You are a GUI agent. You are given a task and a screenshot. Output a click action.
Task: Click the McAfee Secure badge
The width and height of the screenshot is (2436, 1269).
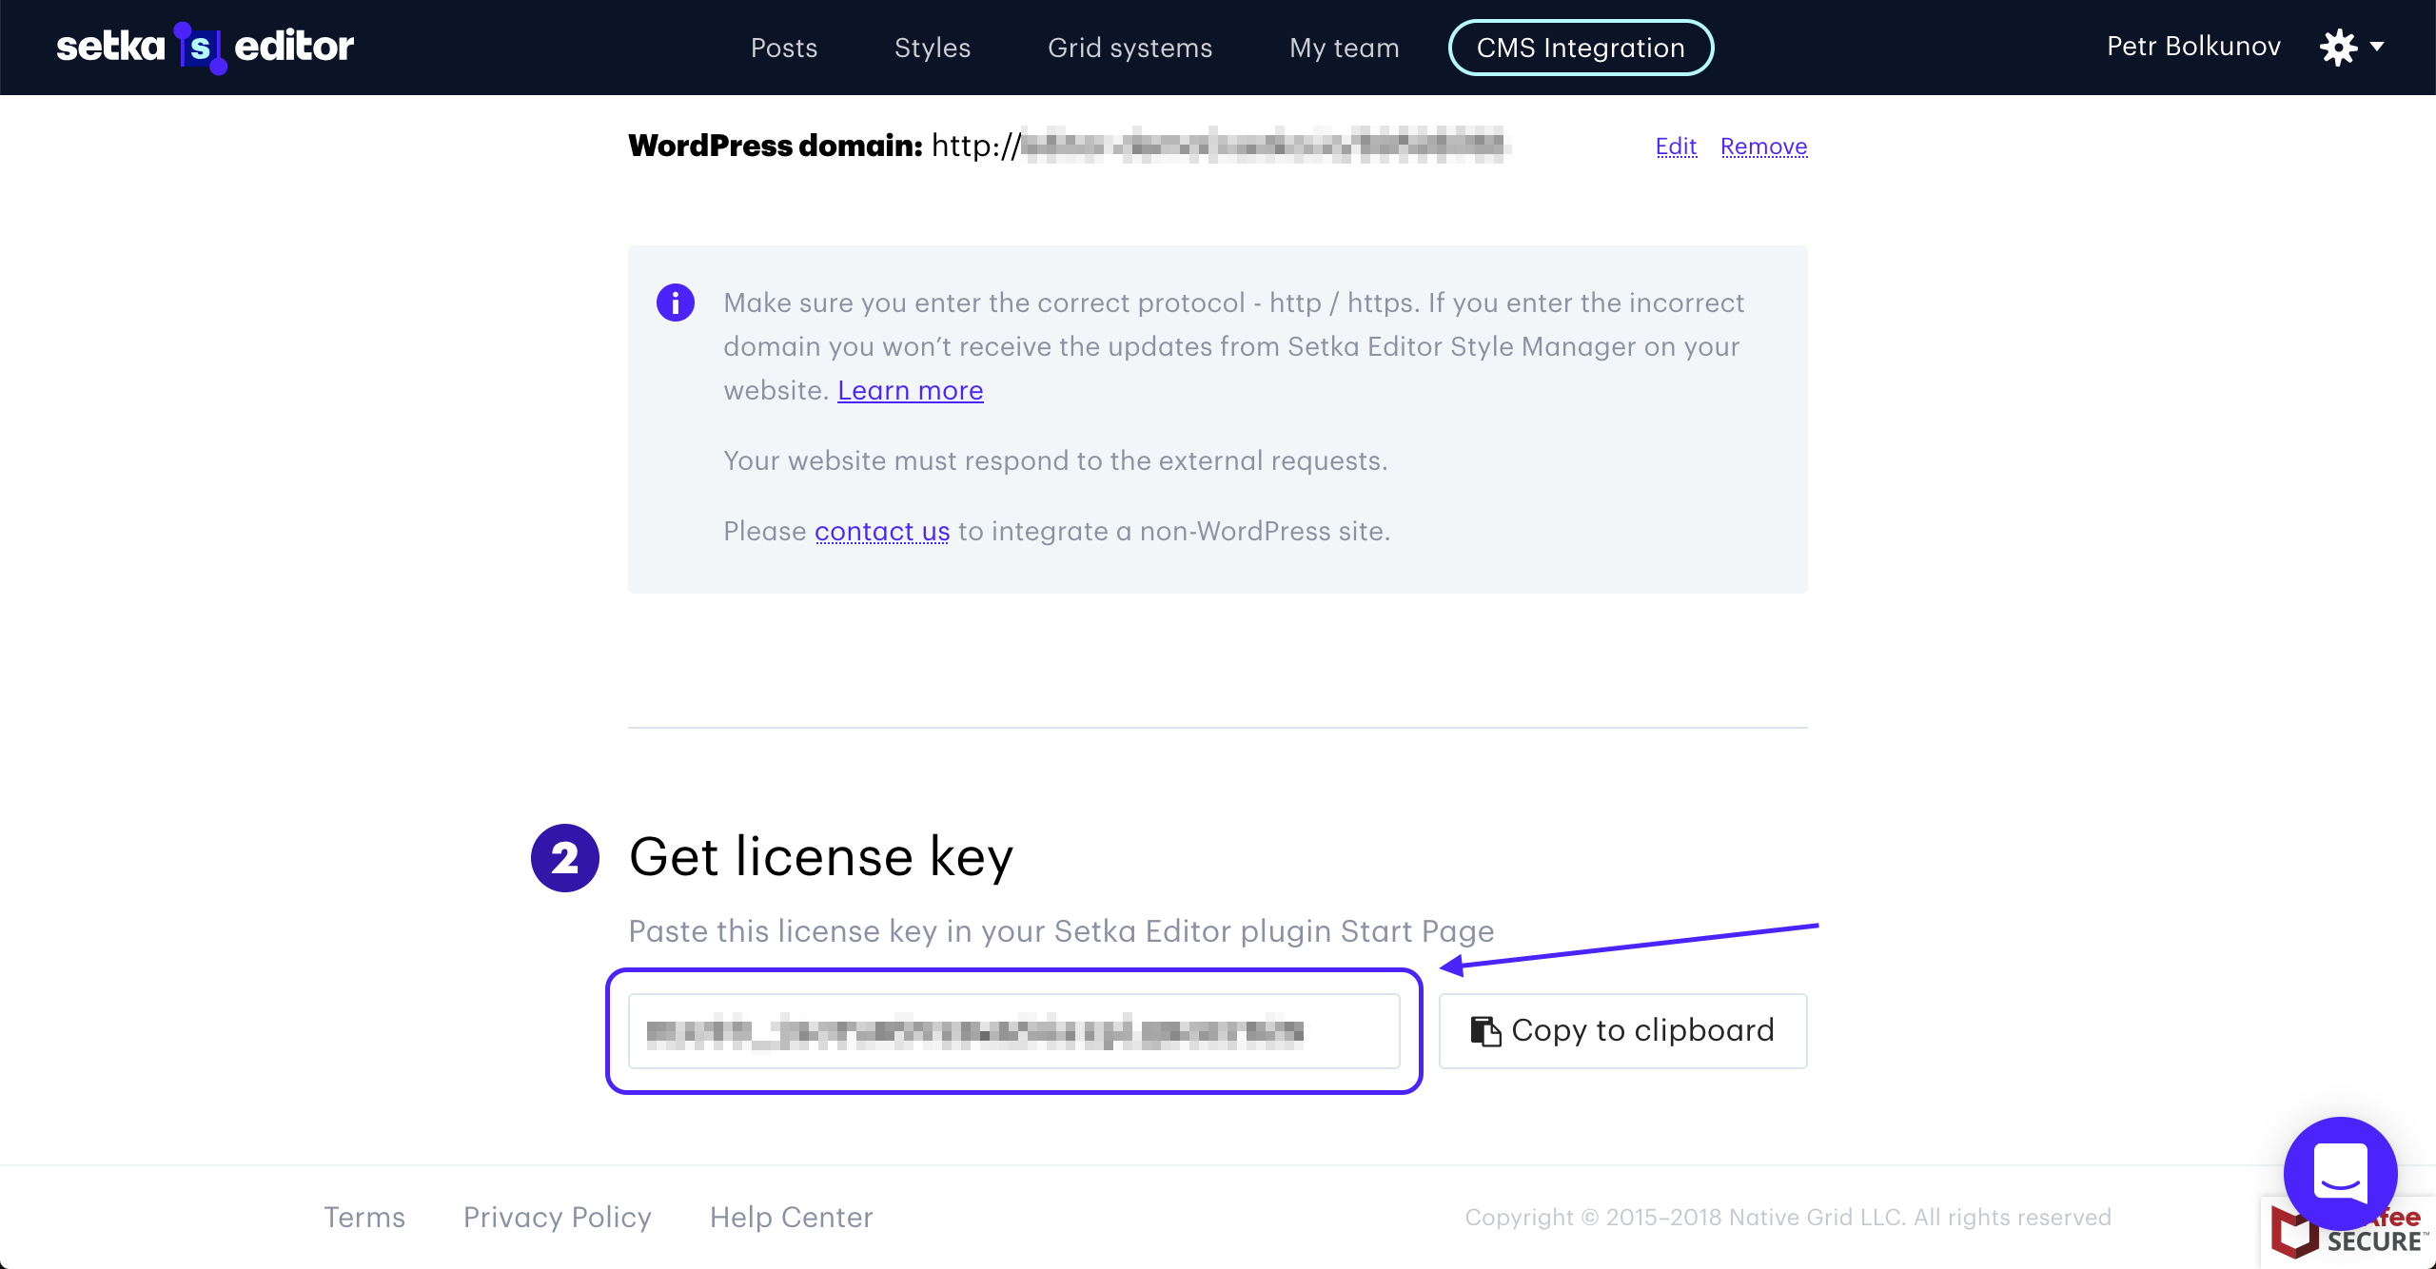[x=2348, y=1233]
